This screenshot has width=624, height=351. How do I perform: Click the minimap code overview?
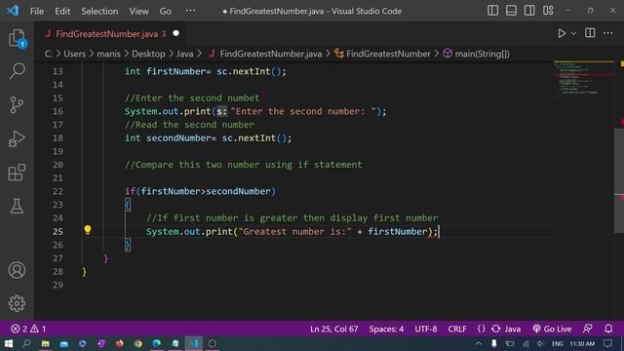(x=583, y=80)
